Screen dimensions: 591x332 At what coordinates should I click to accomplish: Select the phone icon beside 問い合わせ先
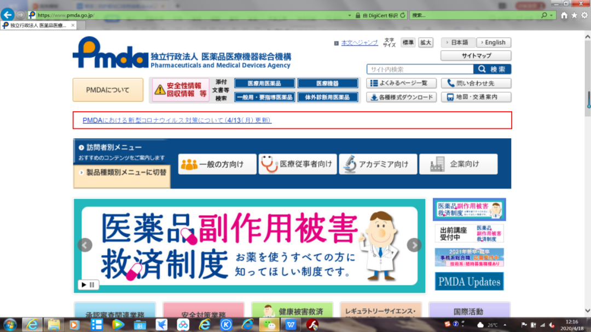tap(451, 83)
